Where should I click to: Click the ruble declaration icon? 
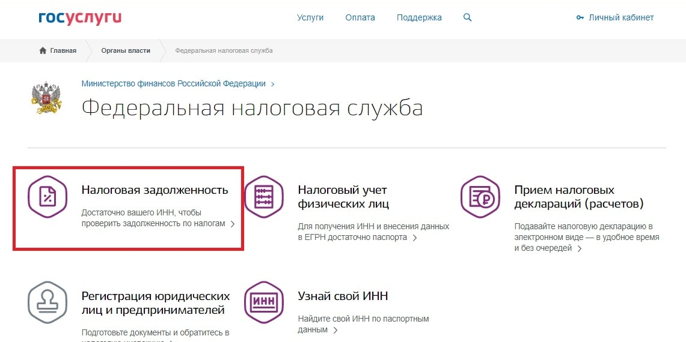(x=480, y=196)
